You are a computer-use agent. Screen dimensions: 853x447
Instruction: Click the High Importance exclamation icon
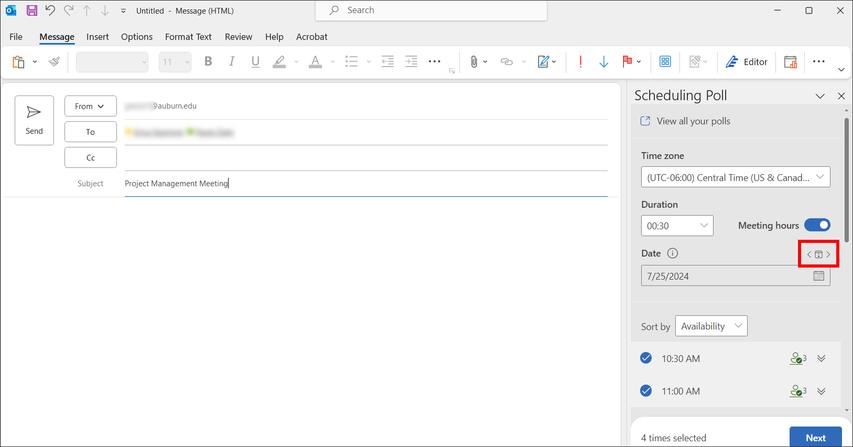tap(580, 62)
